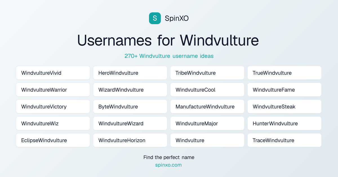Viewport: 338px width, 177px height.
Task: Click the Find the perfect name text
Action: pyautogui.click(x=169, y=157)
